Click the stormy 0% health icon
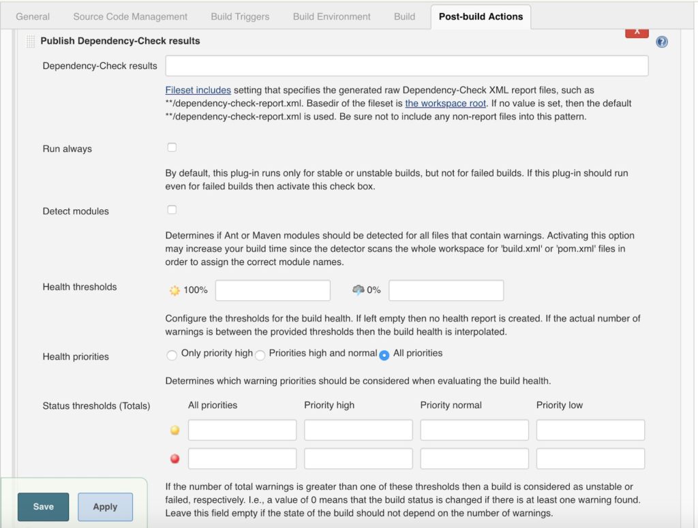This screenshot has height=528, width=698. tap(359, 290)
